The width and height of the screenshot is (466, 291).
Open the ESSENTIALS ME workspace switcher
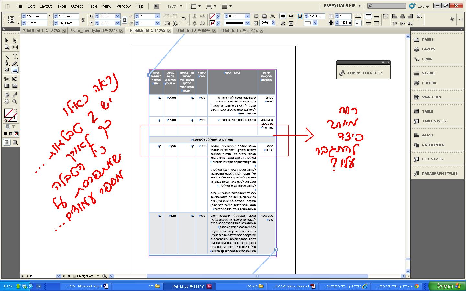click(342, 6)
